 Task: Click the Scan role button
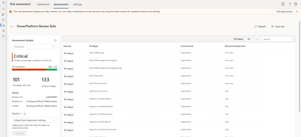[278, 26]
